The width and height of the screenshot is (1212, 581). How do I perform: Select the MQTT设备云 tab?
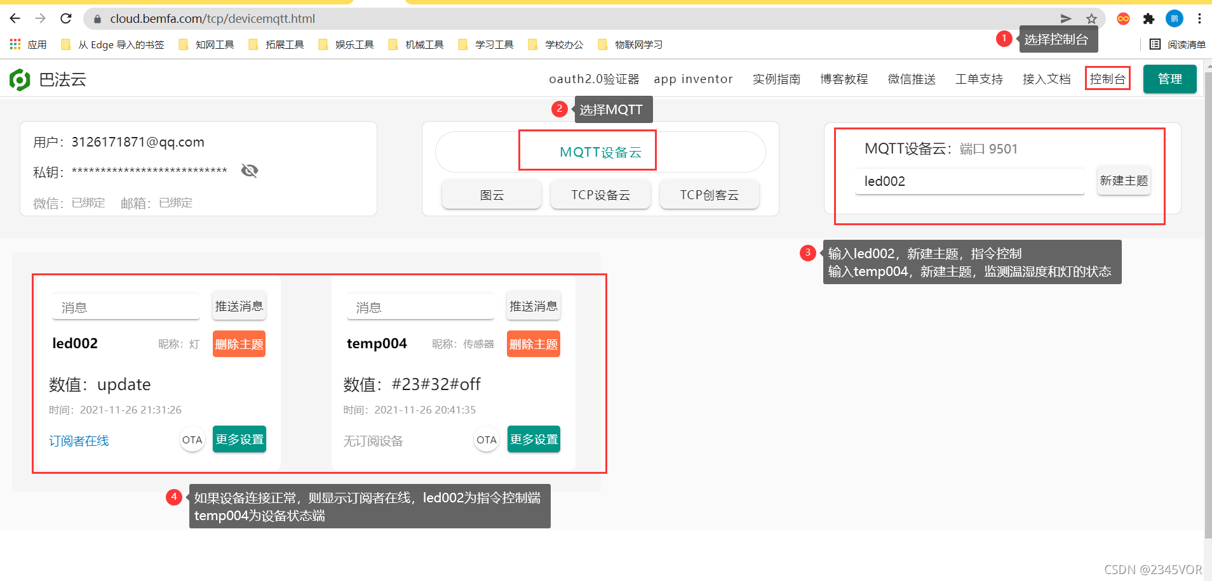600,152
